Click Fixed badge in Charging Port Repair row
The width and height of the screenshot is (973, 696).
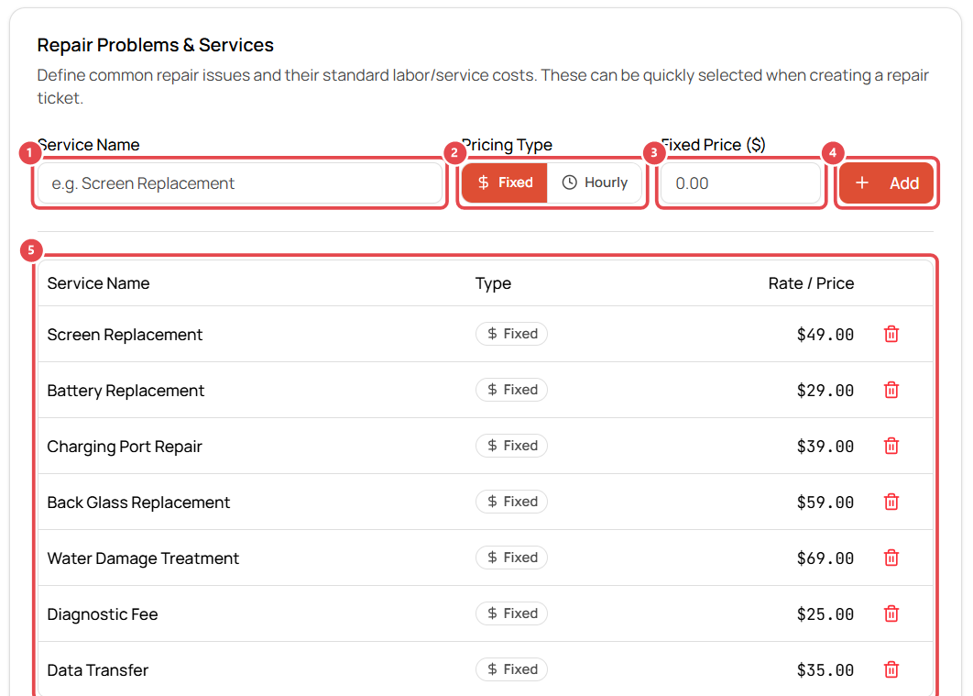pos(512,445)
